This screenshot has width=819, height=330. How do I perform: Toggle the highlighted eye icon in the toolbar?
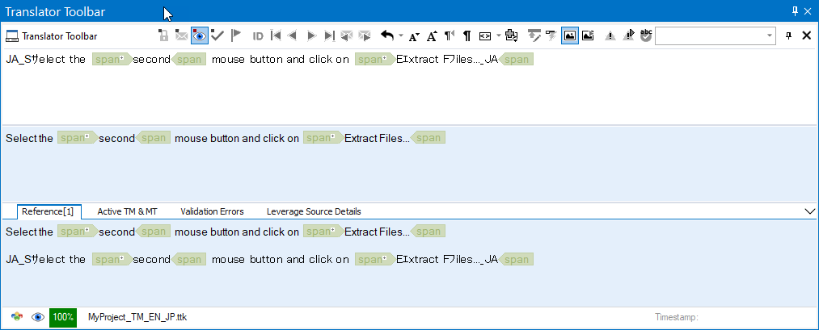click(x=199, y=36)
